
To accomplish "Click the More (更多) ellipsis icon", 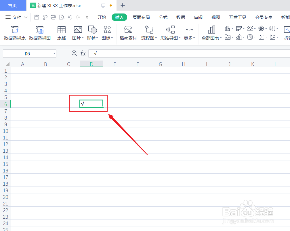I will [190, 30].
